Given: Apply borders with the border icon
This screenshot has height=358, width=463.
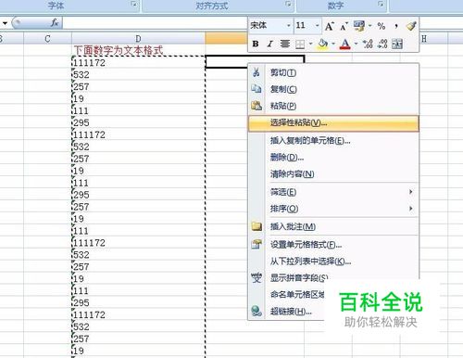Looking at the screenshot, I should [x=300, y=45].
